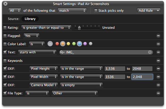This screenshot has height=109, width=166.
Task: Select the orange color label
Action: [63, 44]
